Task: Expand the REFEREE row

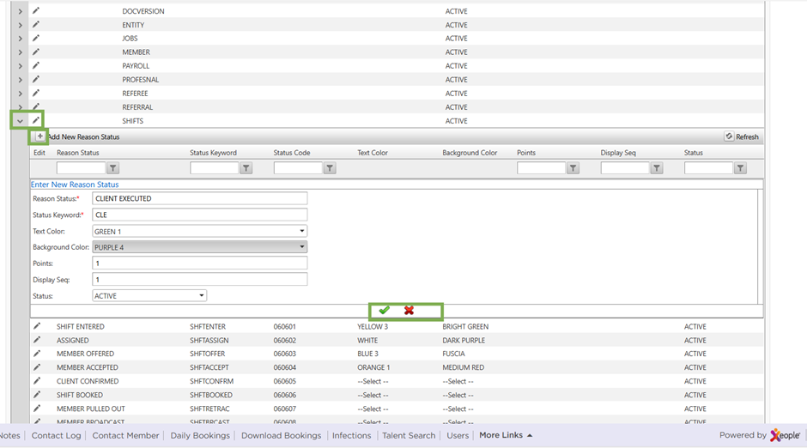Action: 20,93
